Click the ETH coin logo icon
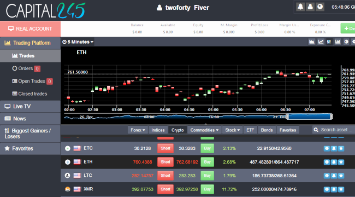 tap(68, 162)
